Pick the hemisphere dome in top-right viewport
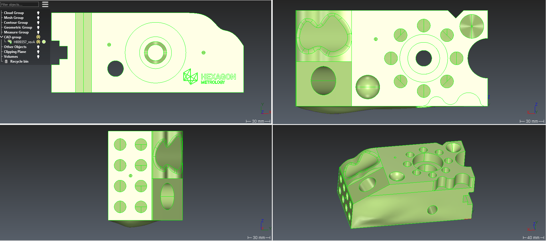The width and height of the screenshot is (546, 241). click(x=368, y=87)
